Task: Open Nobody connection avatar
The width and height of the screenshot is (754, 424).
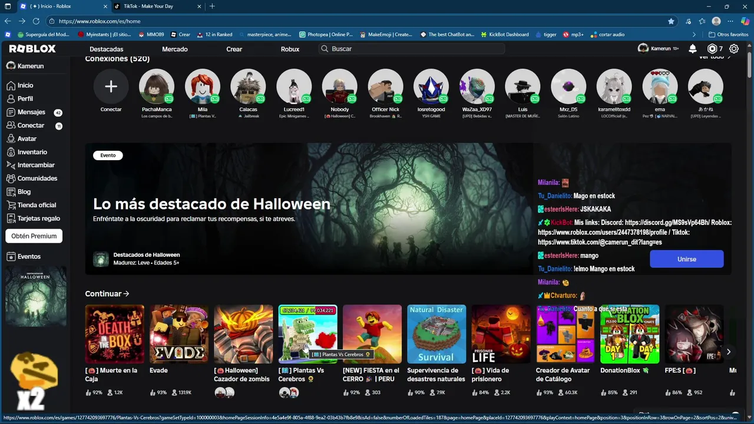Action: click(x=340, y=87)
